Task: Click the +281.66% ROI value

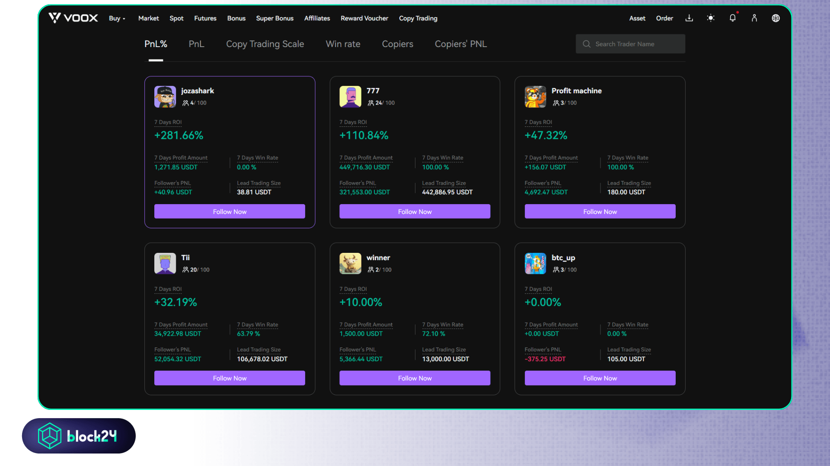Action: tap(179, 135)
